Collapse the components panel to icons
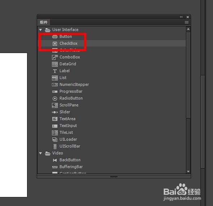 click(x=181, y=17)
